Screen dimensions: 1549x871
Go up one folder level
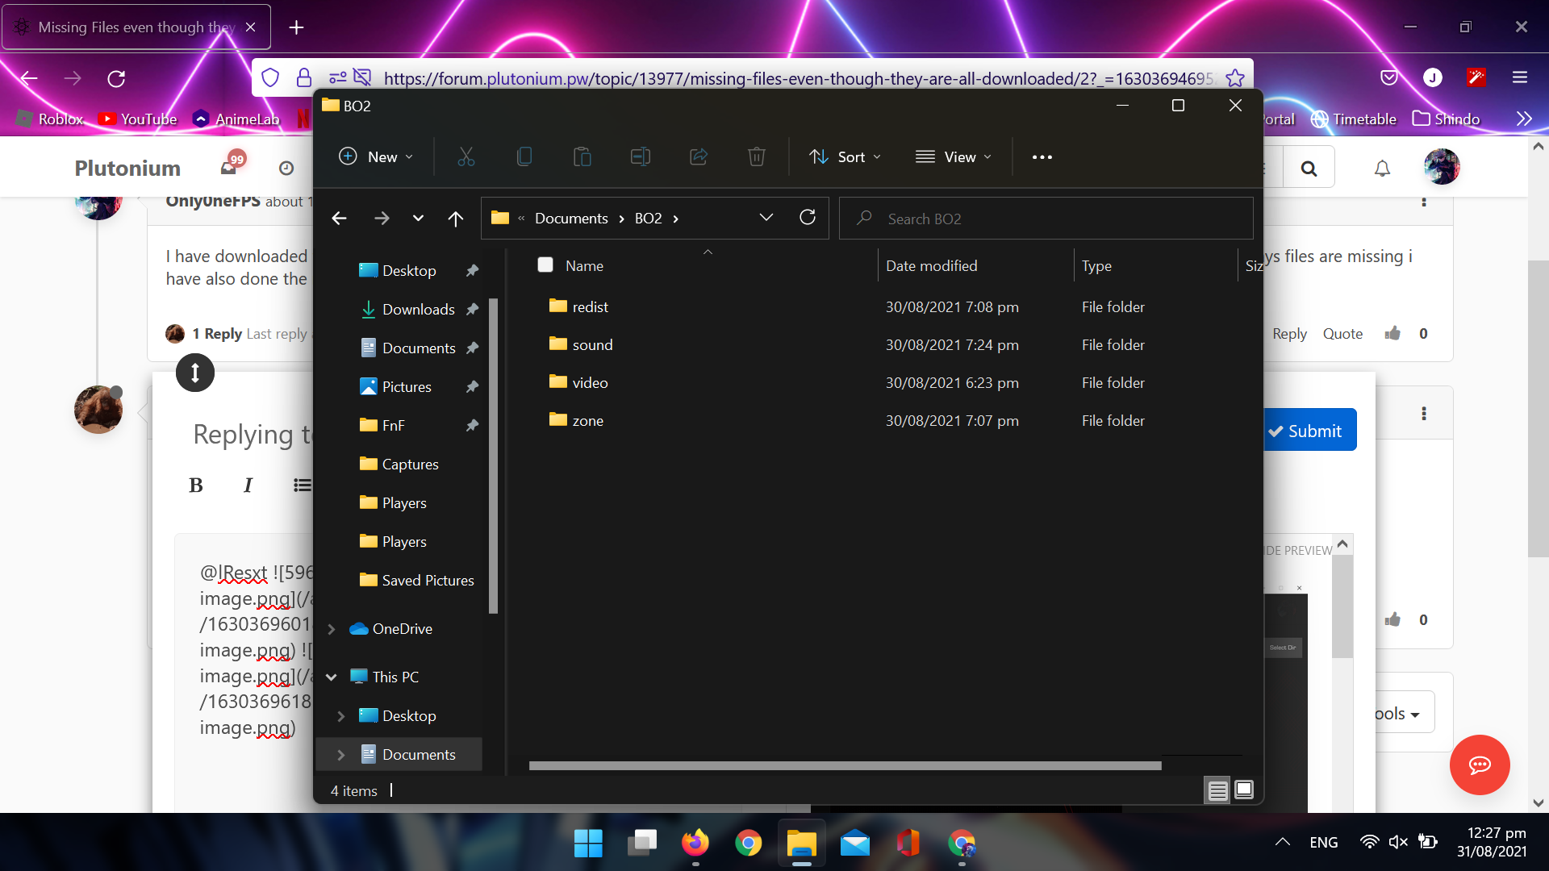pyautogui.click(x=456, y=219)
